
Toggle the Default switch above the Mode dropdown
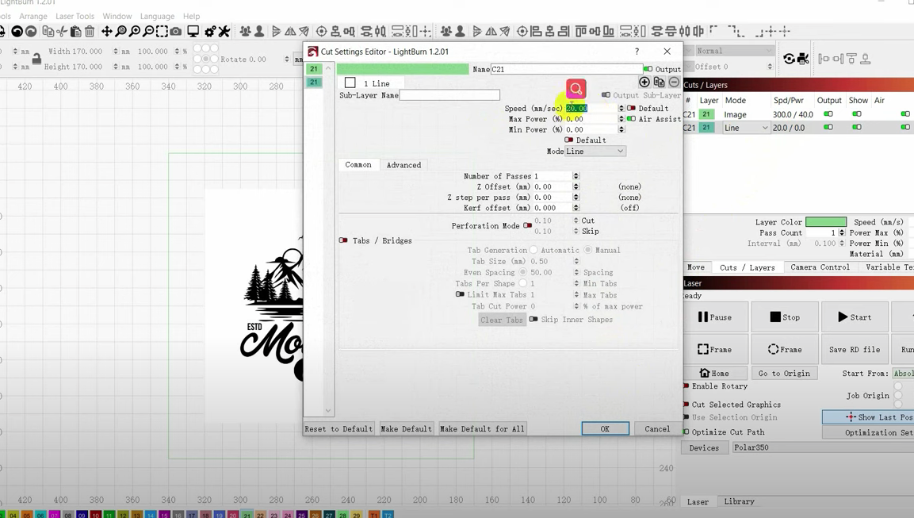coord(569,140)
